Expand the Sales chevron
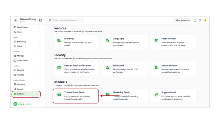Viewport: 220px width, 124px height. pos(40,46)
